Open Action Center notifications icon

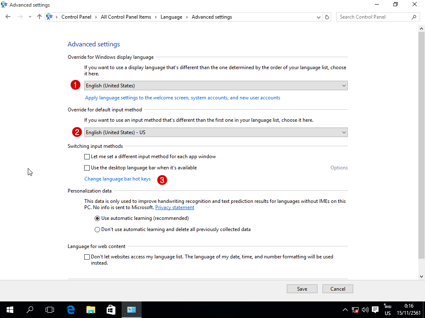375,309
